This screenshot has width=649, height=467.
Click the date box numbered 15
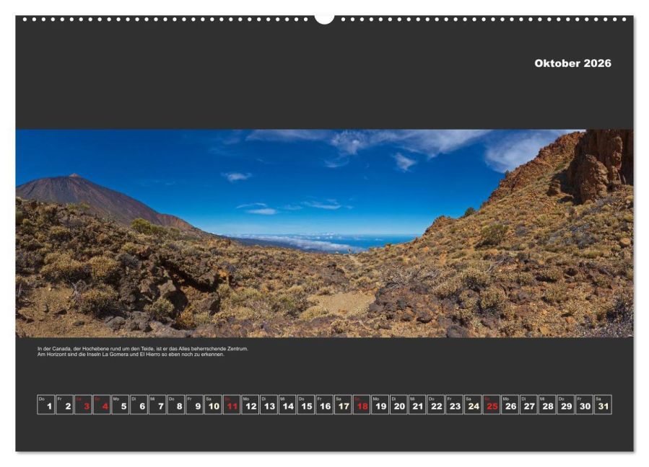point(306,404)
